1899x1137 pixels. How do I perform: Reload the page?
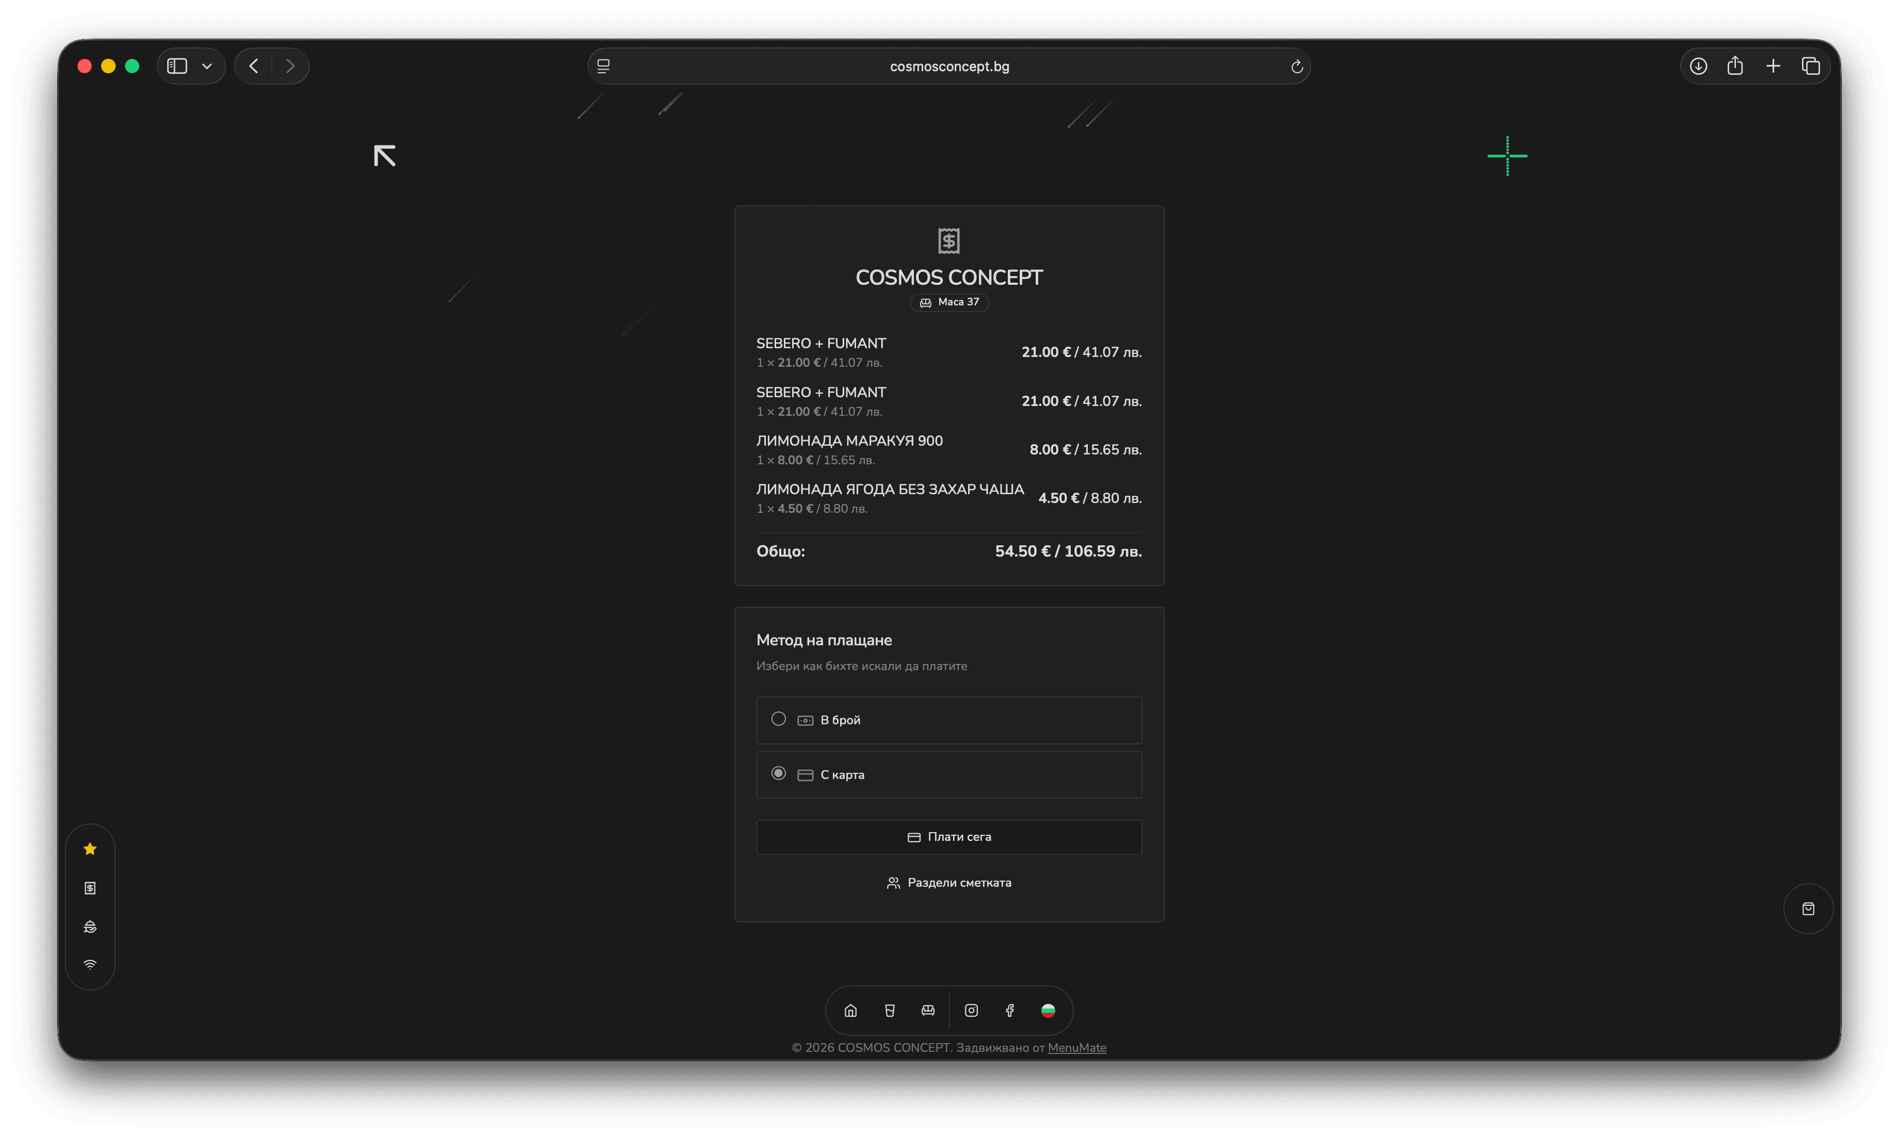point(1297,67)
